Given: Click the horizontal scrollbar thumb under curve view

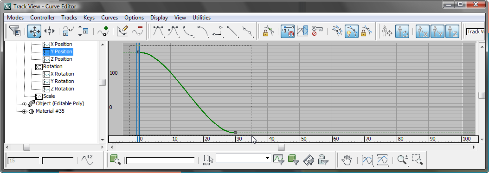Looking at the screenshot, I should click(281, 147).
